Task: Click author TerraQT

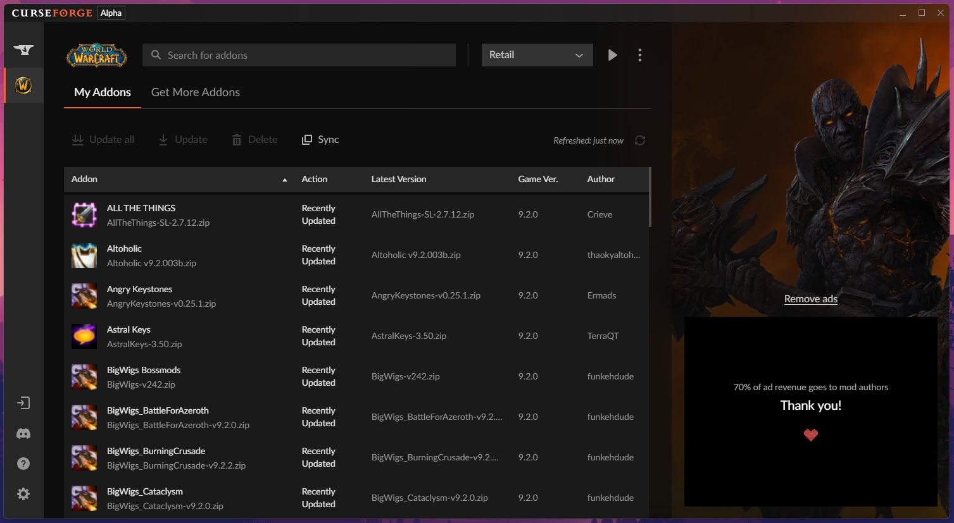Action: coord(603,336)
